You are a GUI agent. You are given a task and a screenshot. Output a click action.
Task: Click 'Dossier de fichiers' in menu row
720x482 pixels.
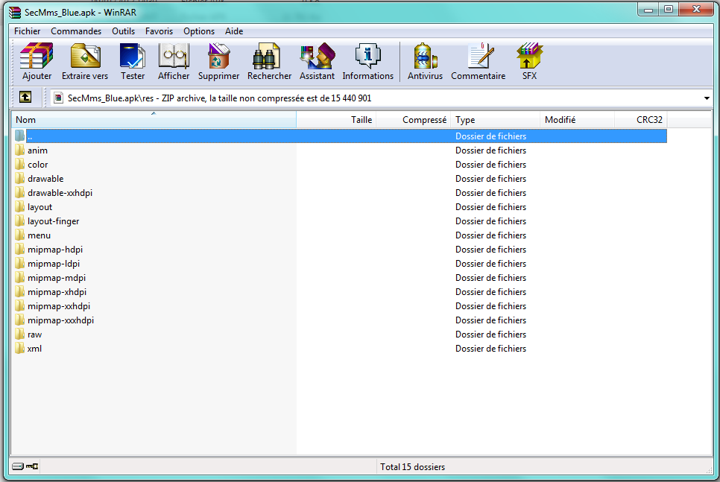(490, 235)
